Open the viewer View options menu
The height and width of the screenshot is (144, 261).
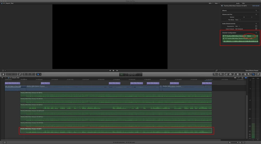pos(217,3)
